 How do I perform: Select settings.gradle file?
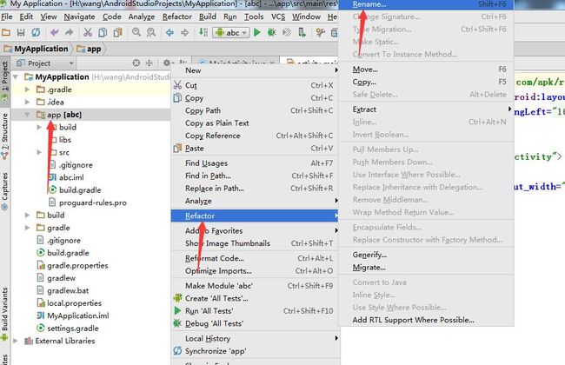[68, 328]
